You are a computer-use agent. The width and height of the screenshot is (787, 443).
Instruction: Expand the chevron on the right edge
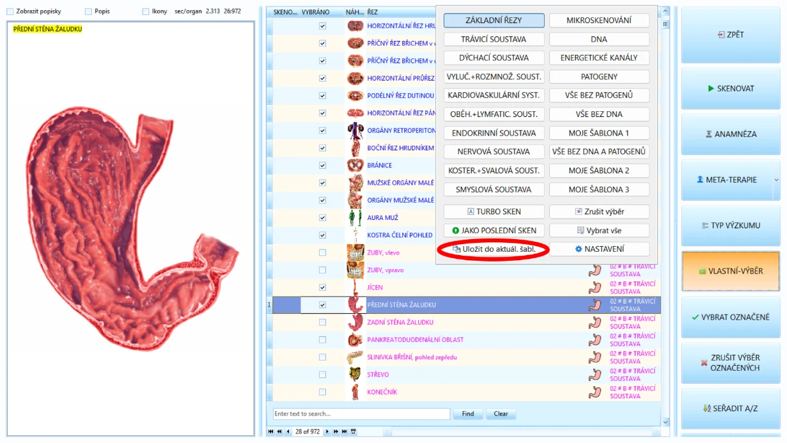point(778,181)
